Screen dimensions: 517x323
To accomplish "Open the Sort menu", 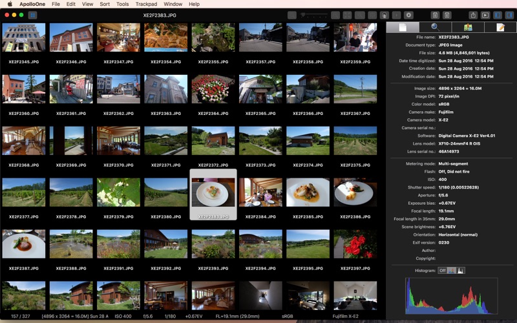I will [x=105, y=4].
